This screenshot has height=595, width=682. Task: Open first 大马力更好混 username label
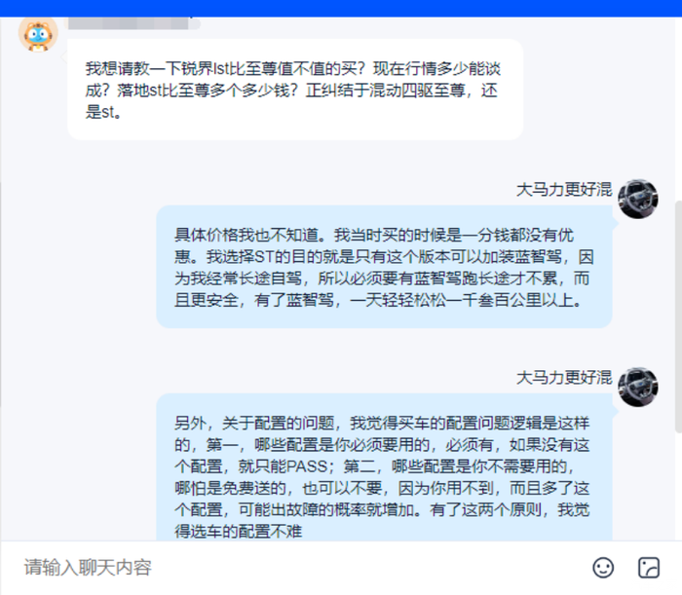click(x=564, y=190)
